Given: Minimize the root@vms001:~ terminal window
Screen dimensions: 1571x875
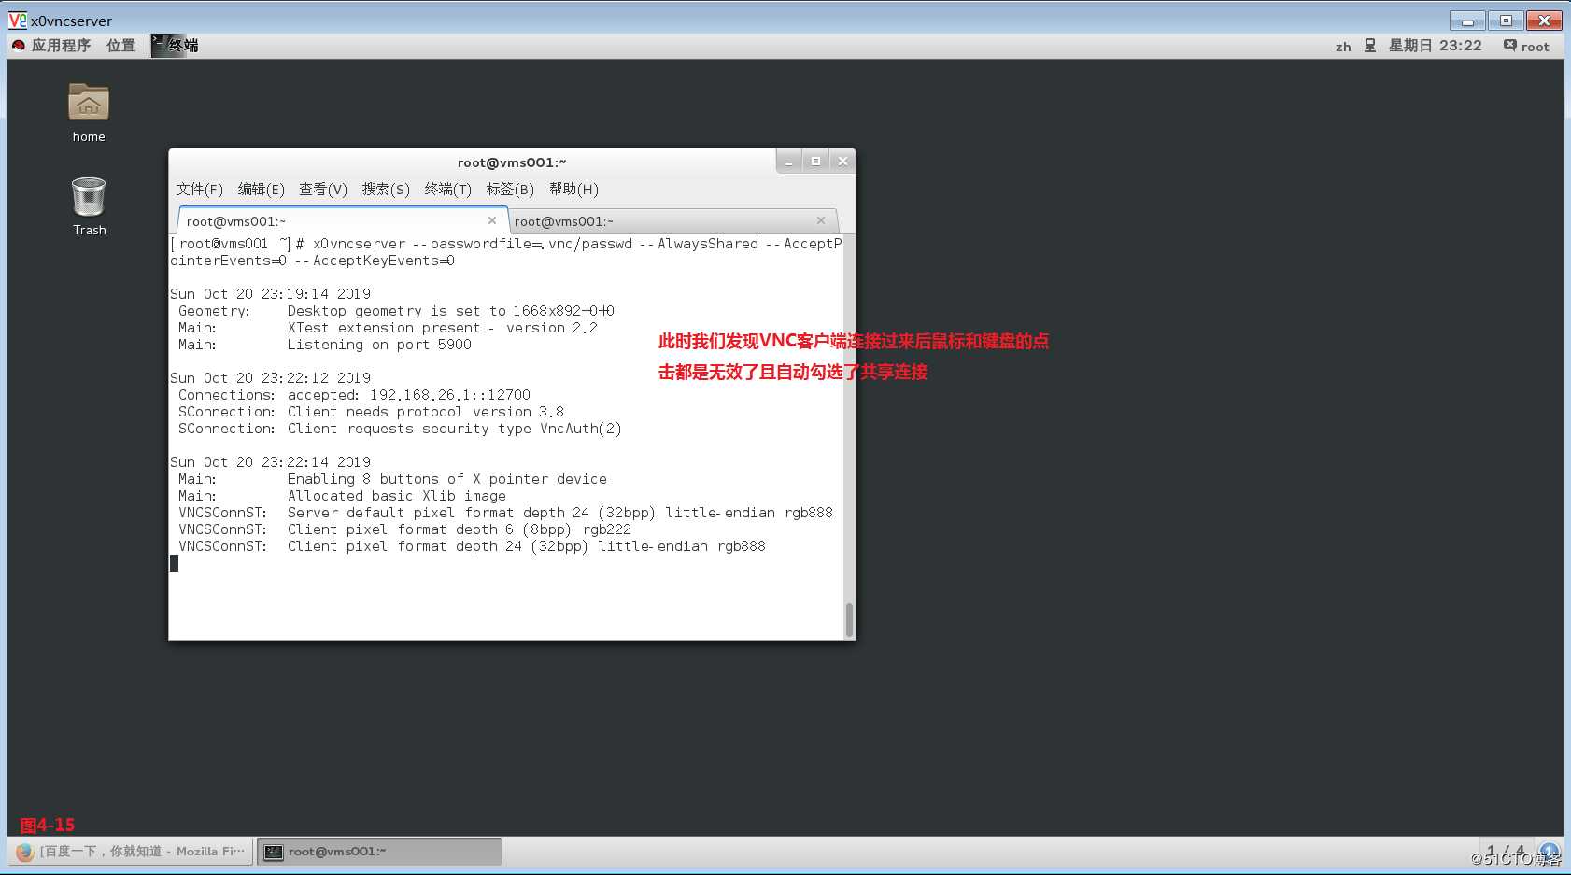Looking at the screenshot, I should pyautogui.click(x=789, y=162).
